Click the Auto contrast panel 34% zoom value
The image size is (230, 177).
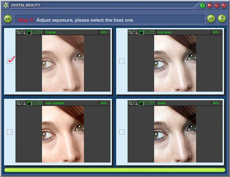click(x=103, y=103)
